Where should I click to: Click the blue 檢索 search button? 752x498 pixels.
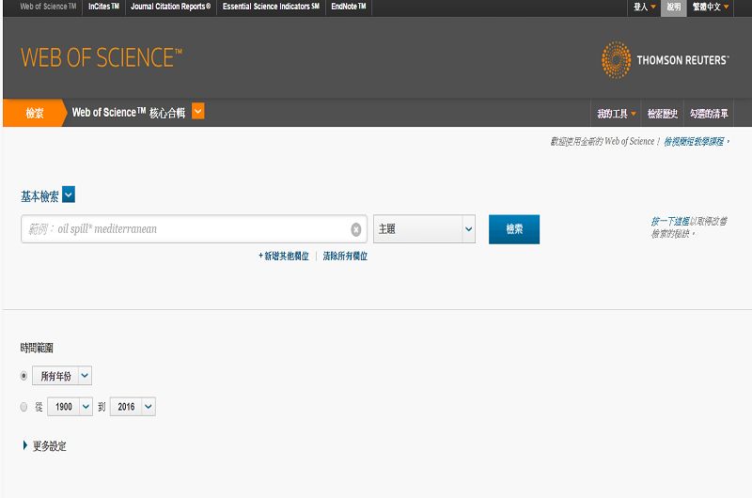click(x=514, y=229)
